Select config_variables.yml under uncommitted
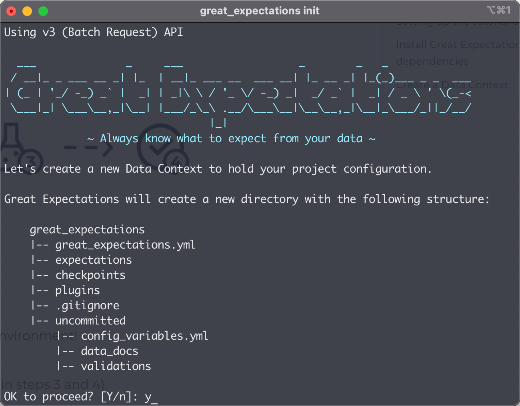 click(144, 336)
